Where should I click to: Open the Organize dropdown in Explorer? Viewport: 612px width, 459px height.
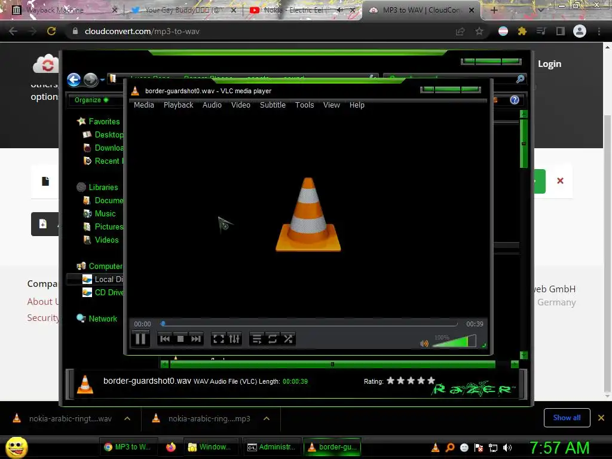click(x=91, y=100)
